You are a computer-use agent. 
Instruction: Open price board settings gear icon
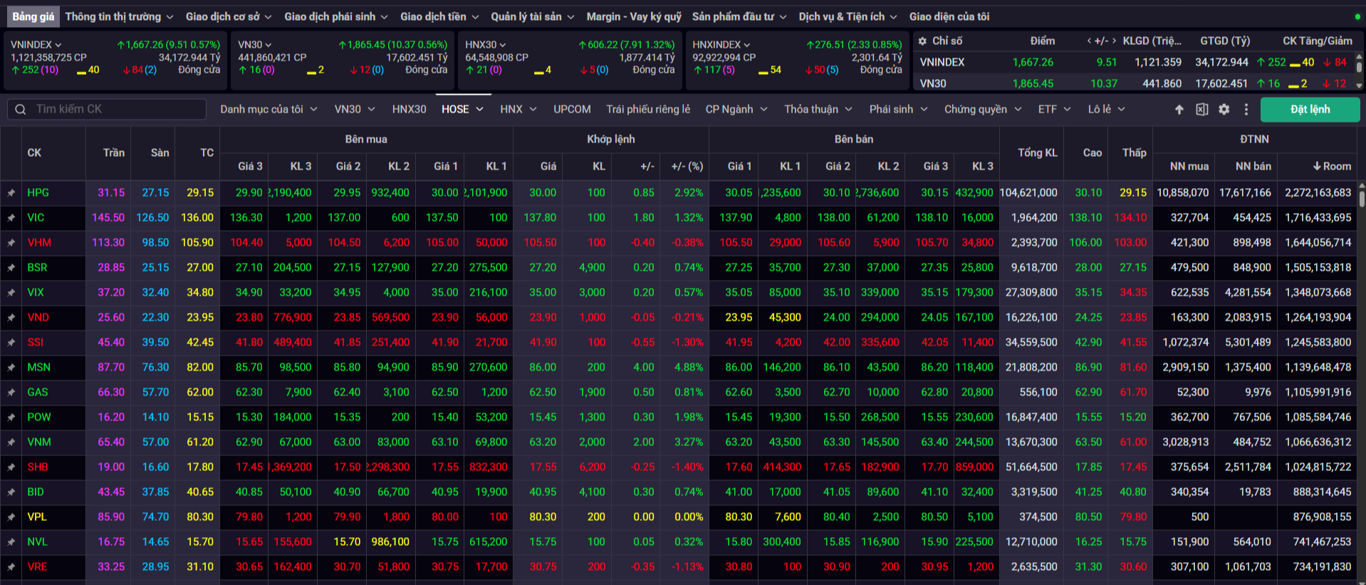[1224, 109]
